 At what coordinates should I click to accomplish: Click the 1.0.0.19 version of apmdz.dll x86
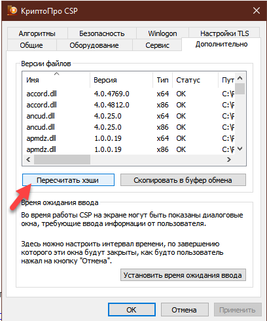click(107, 149)
